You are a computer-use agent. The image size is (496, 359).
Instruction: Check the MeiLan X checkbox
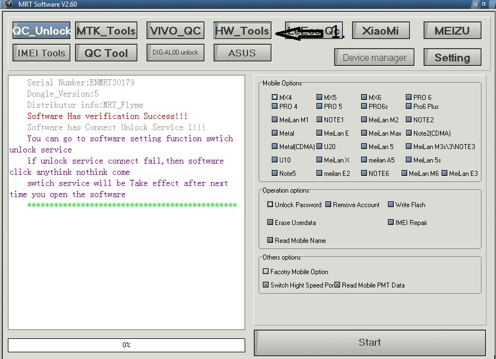point(319,160)
